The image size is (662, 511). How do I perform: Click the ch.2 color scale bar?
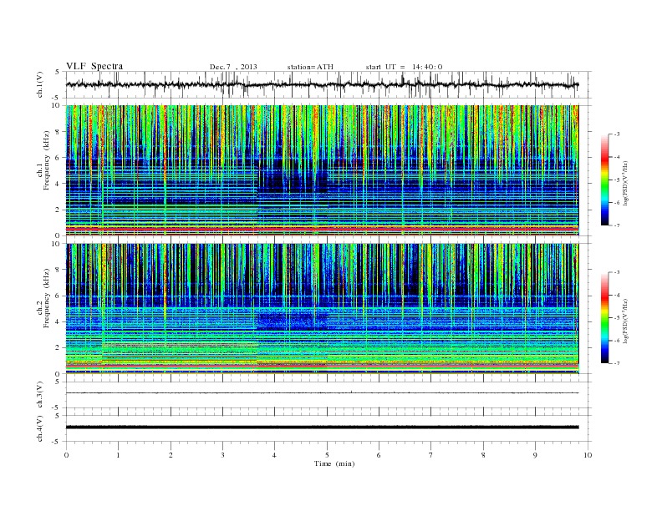tap(605, 318)
